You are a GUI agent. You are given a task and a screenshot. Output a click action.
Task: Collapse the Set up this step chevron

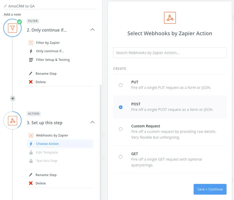click(x=92, y=122)
